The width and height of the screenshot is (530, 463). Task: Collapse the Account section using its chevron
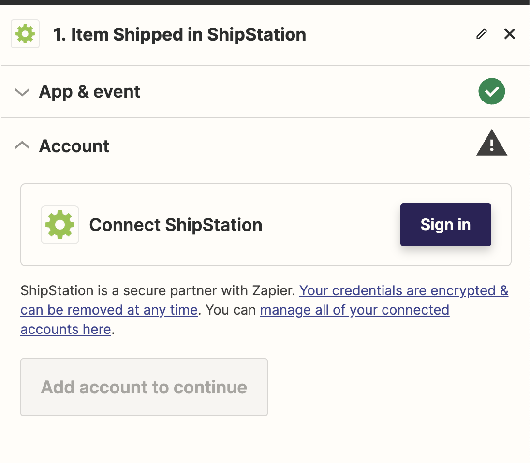point(22,145)
